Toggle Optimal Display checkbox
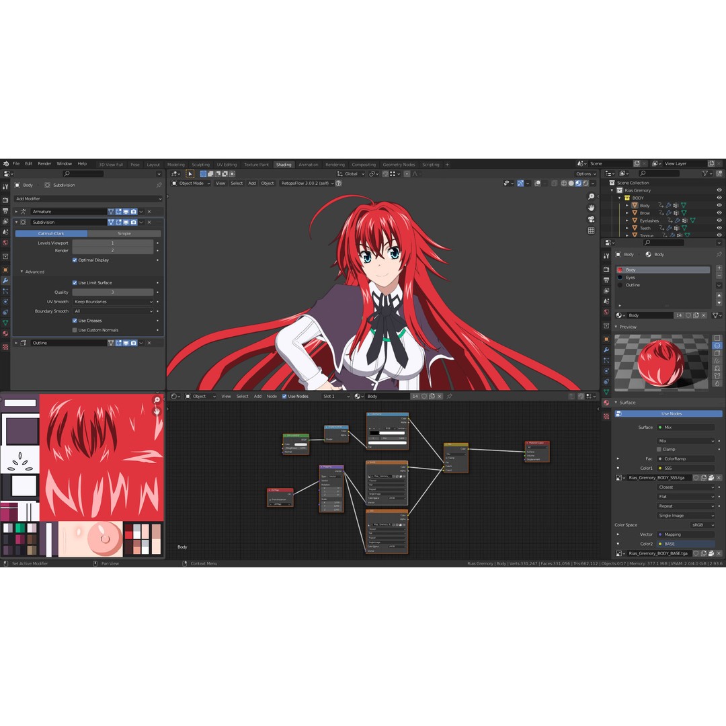Image resolution: width=726 pixels, height=726 pixels. point(75,260)
